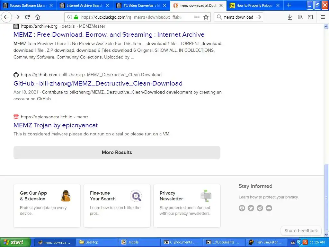Click the email newsletter envelope icon
329x247 pixels.
coord(269,208)
